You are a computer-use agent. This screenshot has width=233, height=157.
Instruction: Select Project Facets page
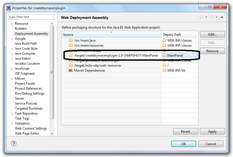[25, 83]
